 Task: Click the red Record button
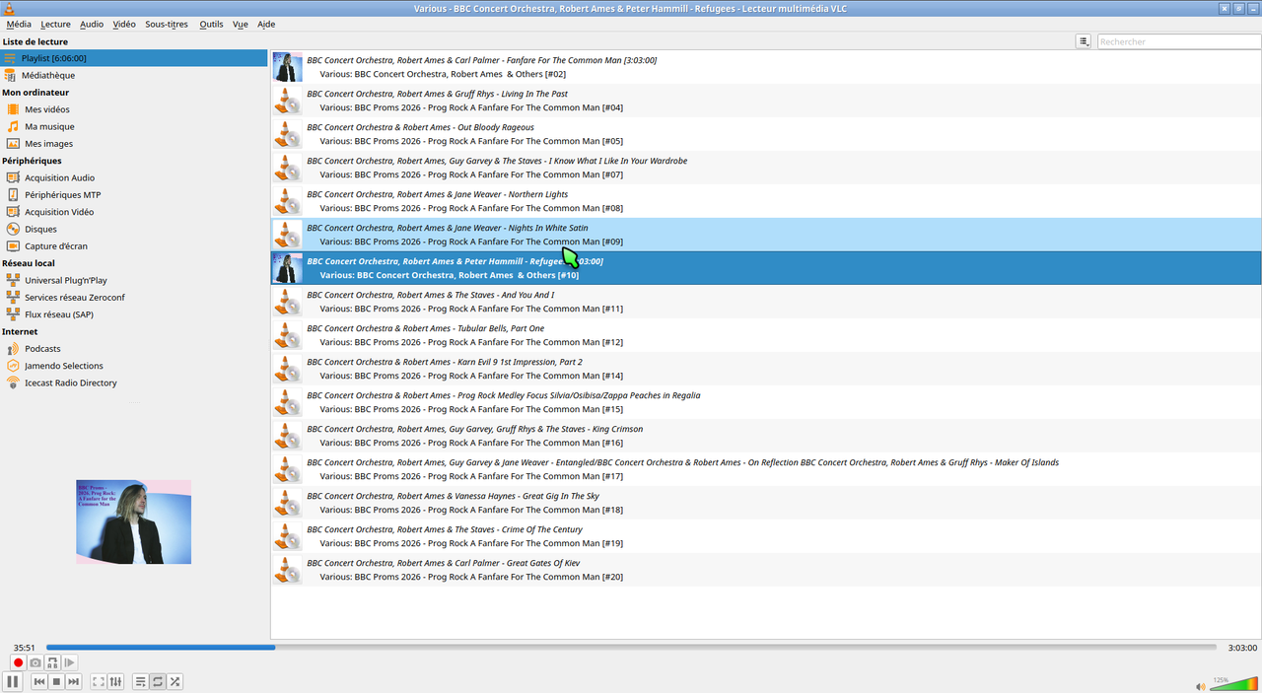(x=18, y=663)
